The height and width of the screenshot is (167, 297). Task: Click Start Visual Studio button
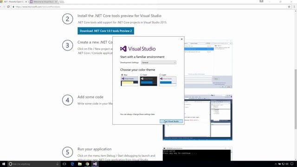click(171, 121)
